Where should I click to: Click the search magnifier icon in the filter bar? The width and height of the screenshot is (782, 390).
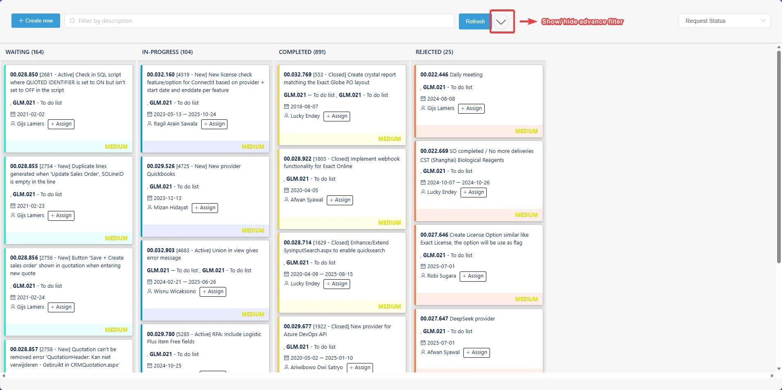72,20
